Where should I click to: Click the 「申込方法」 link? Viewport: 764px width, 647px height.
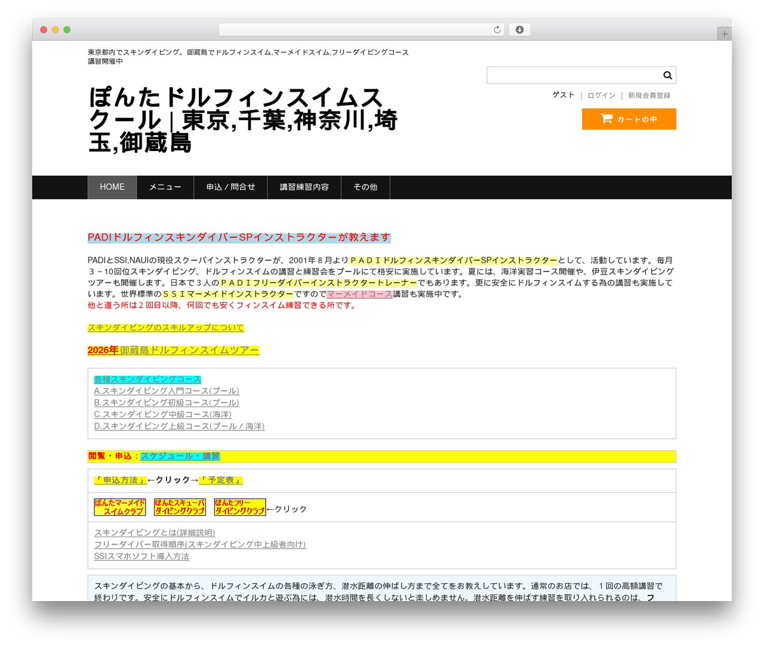coord(120,480)
